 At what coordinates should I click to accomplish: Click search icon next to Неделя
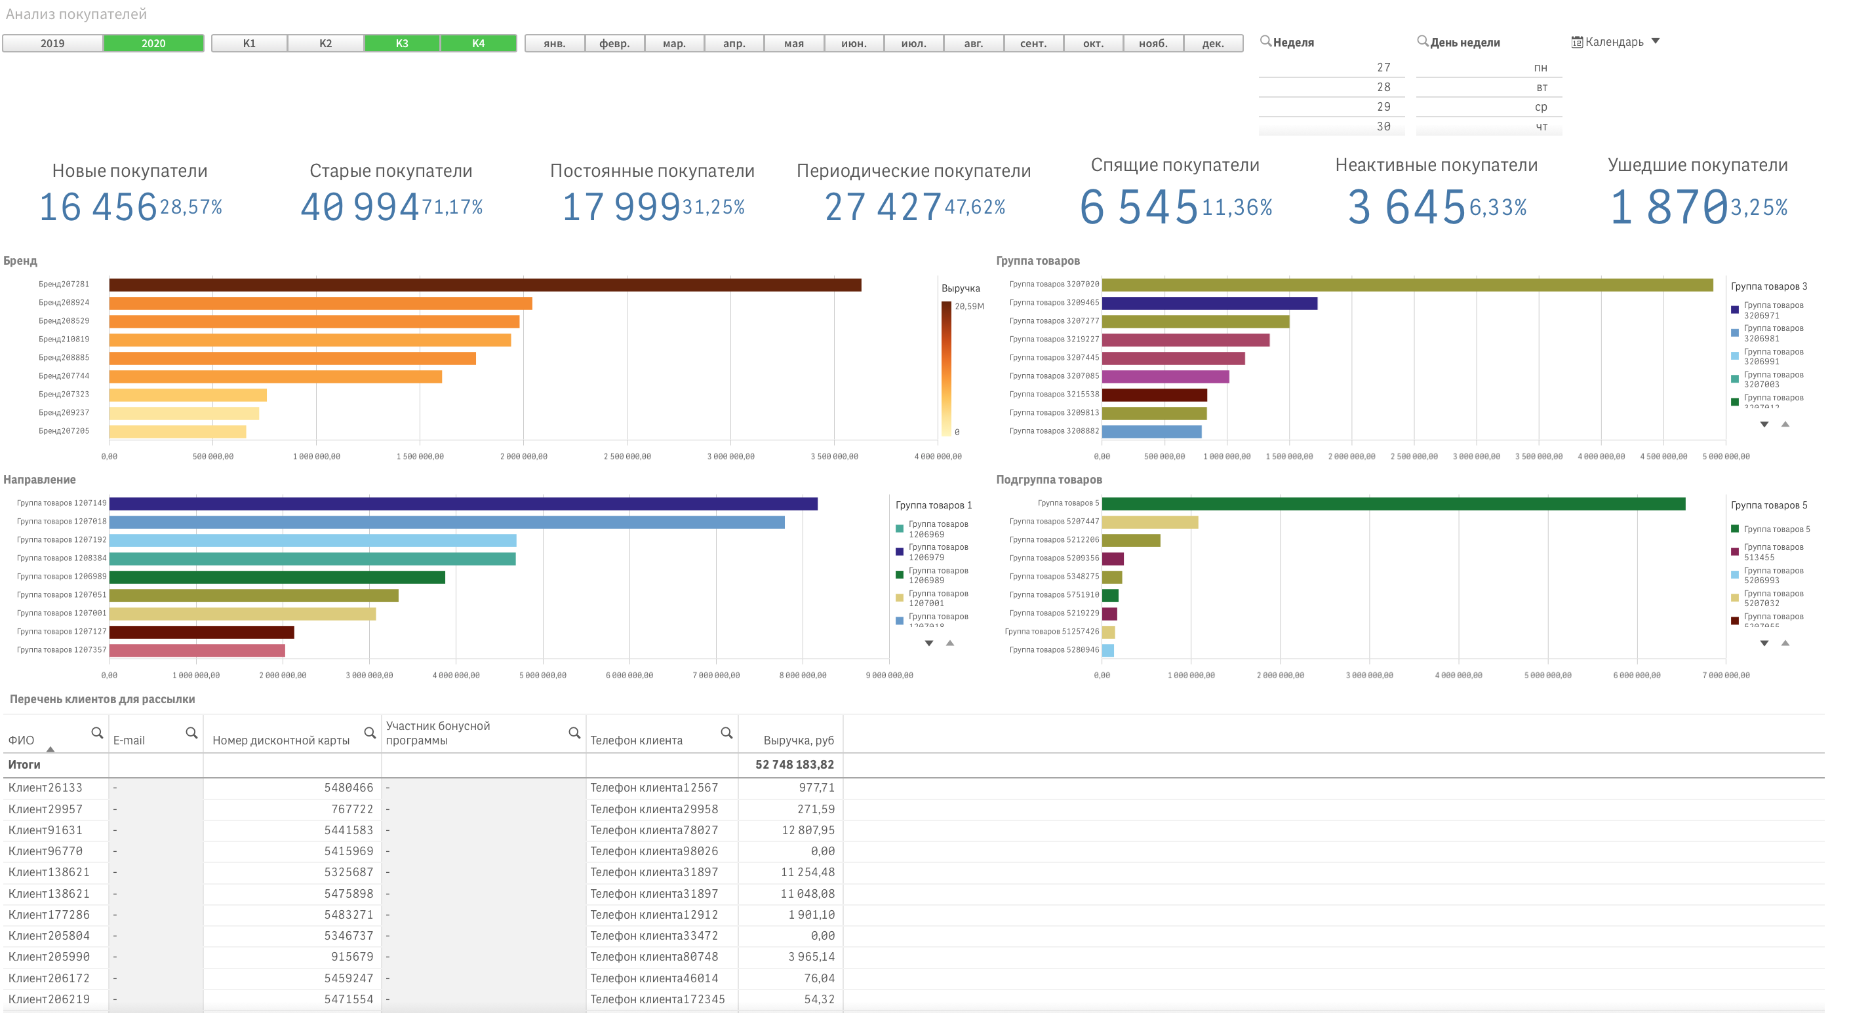(1265, 41)
